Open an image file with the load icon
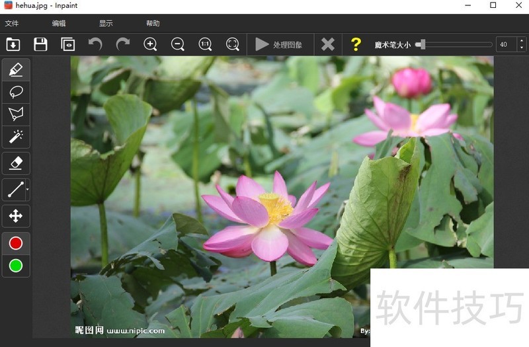The height and width of the screenshot is (347, 529). (13, 44)
